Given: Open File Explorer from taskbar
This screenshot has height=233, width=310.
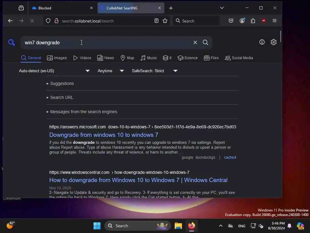Looking at the screenshot, I should click(178, 226).
